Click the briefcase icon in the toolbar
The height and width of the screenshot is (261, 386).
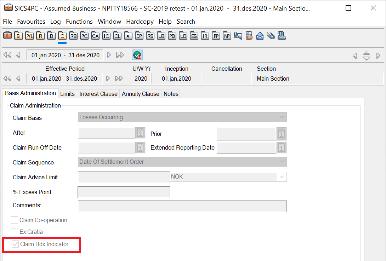7,35
